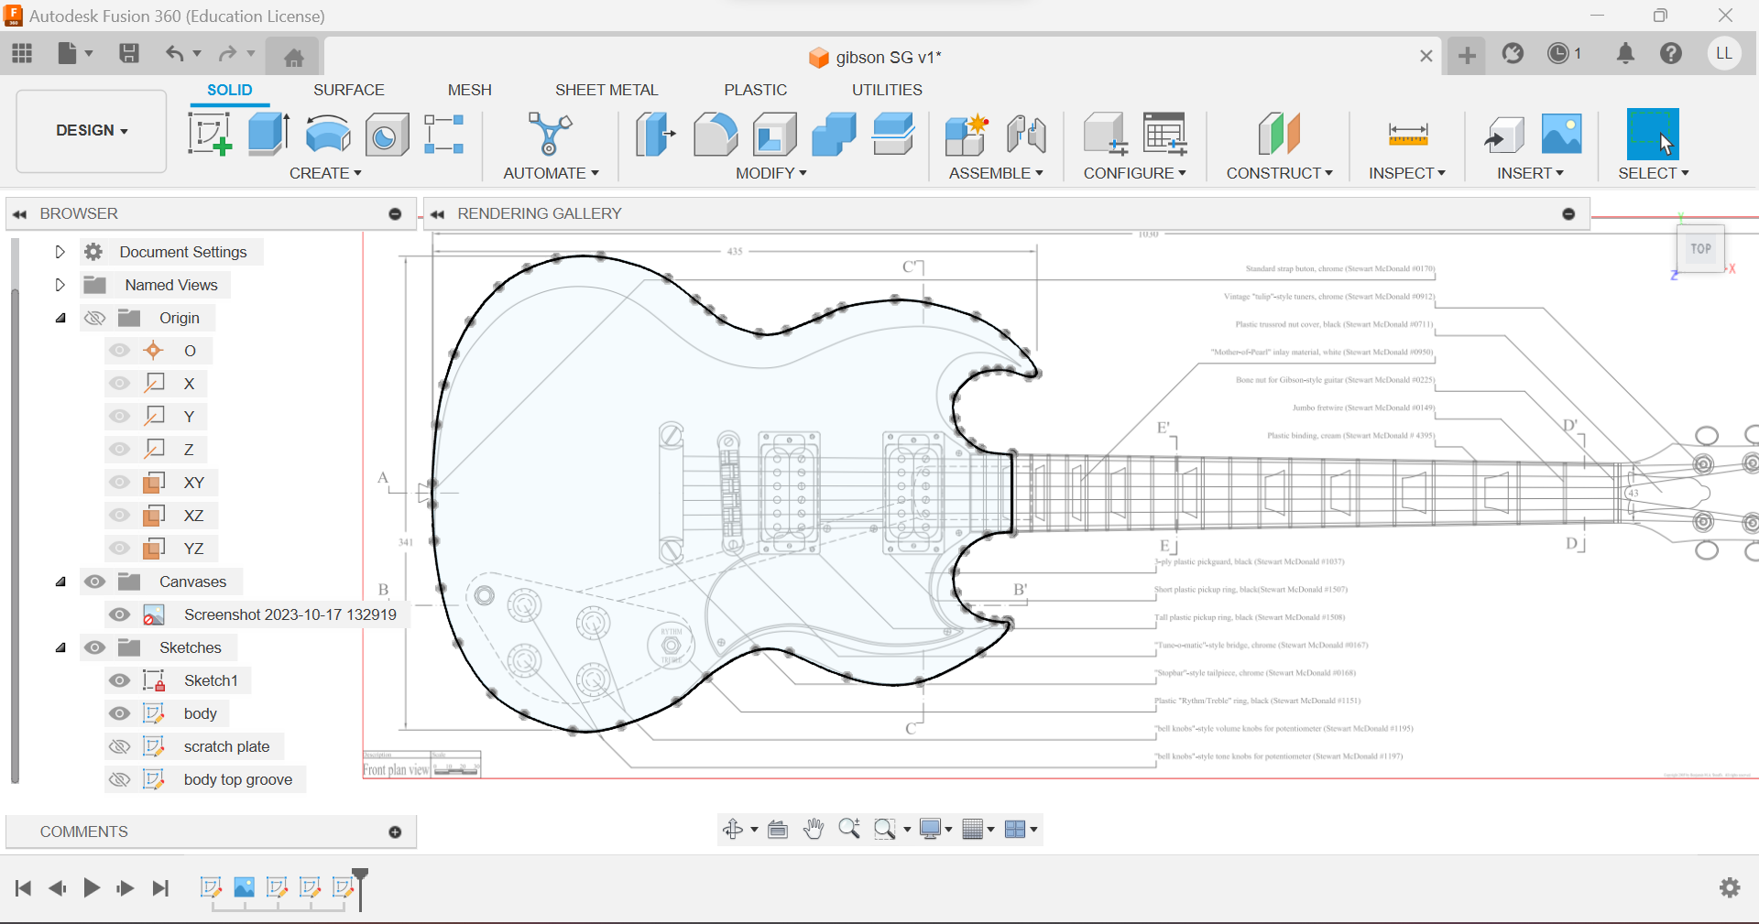Click the Insert Derive icon
This screenshot has height=924, width=1759.
coord(1503,135)
